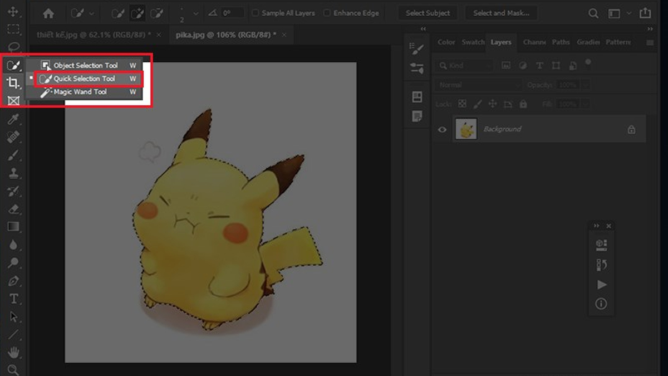
Task: Click the Background layer thumbnail
Action: [x=466, y=129]
